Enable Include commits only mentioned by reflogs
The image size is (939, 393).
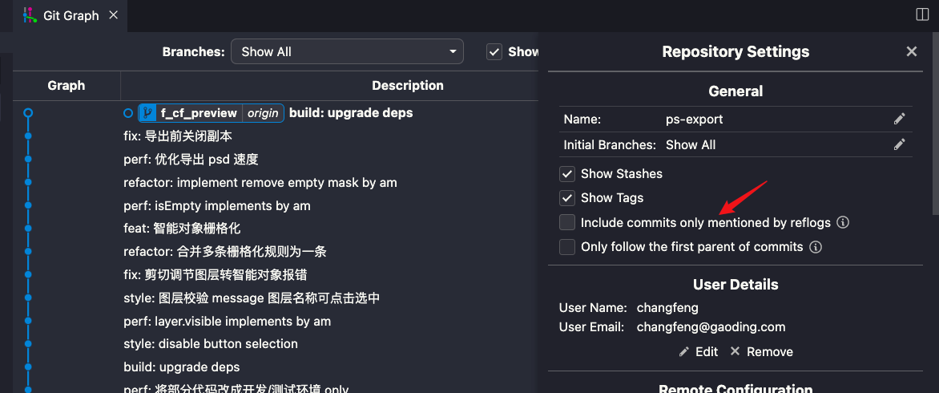(567, 222)
